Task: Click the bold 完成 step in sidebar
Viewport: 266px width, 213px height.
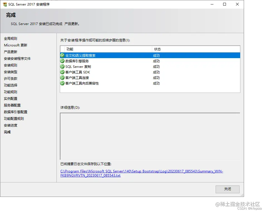Action: [7, 132]
